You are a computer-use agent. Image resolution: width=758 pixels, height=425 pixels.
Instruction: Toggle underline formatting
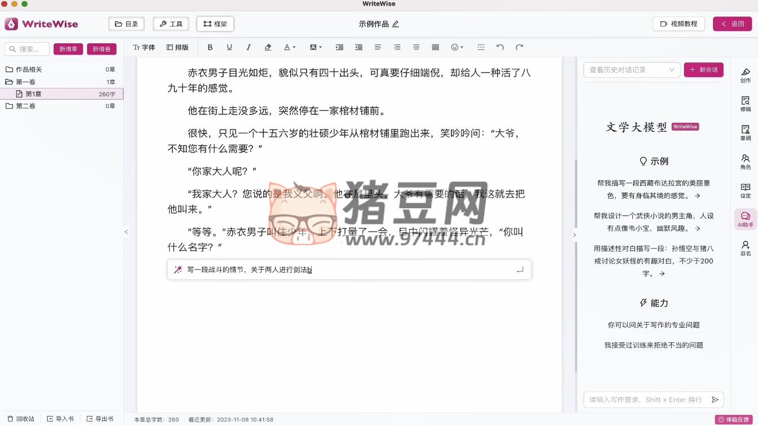click(x=229, y=47)
